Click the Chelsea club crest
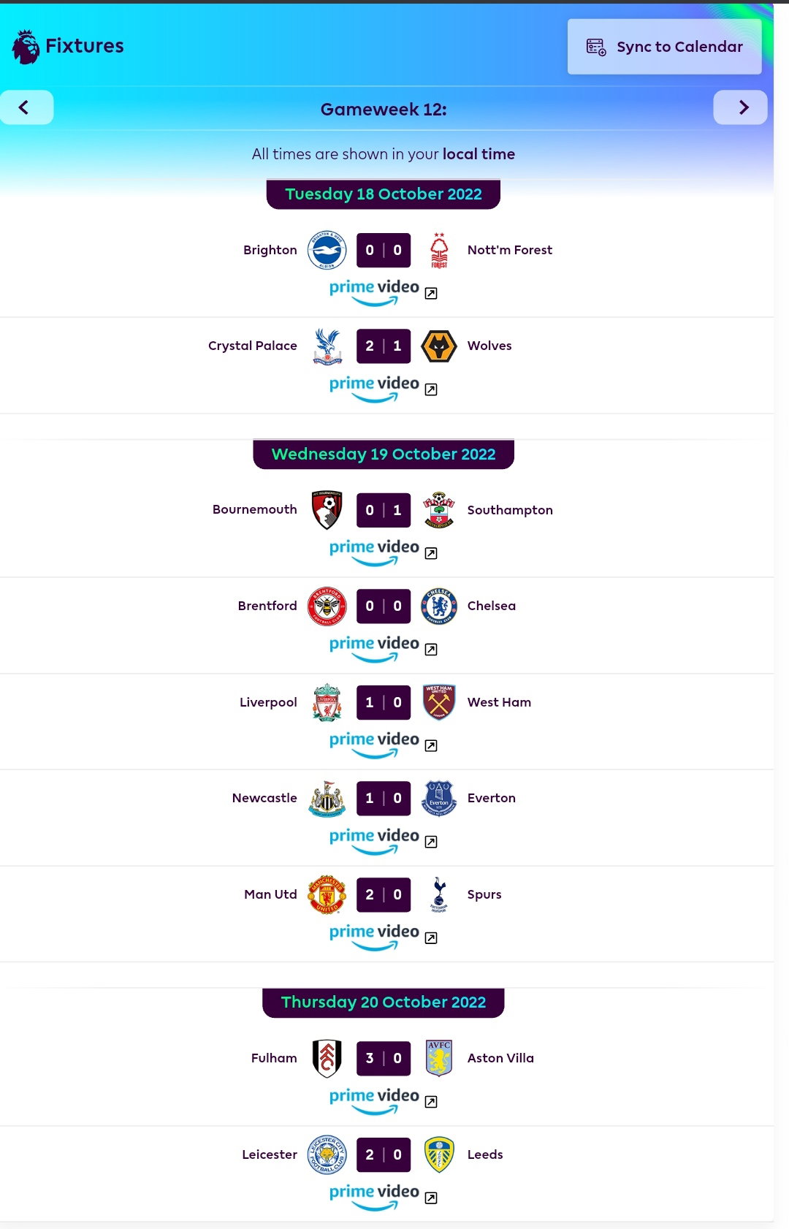Viewport: 789px width, 1229px height. click(439, 606)
